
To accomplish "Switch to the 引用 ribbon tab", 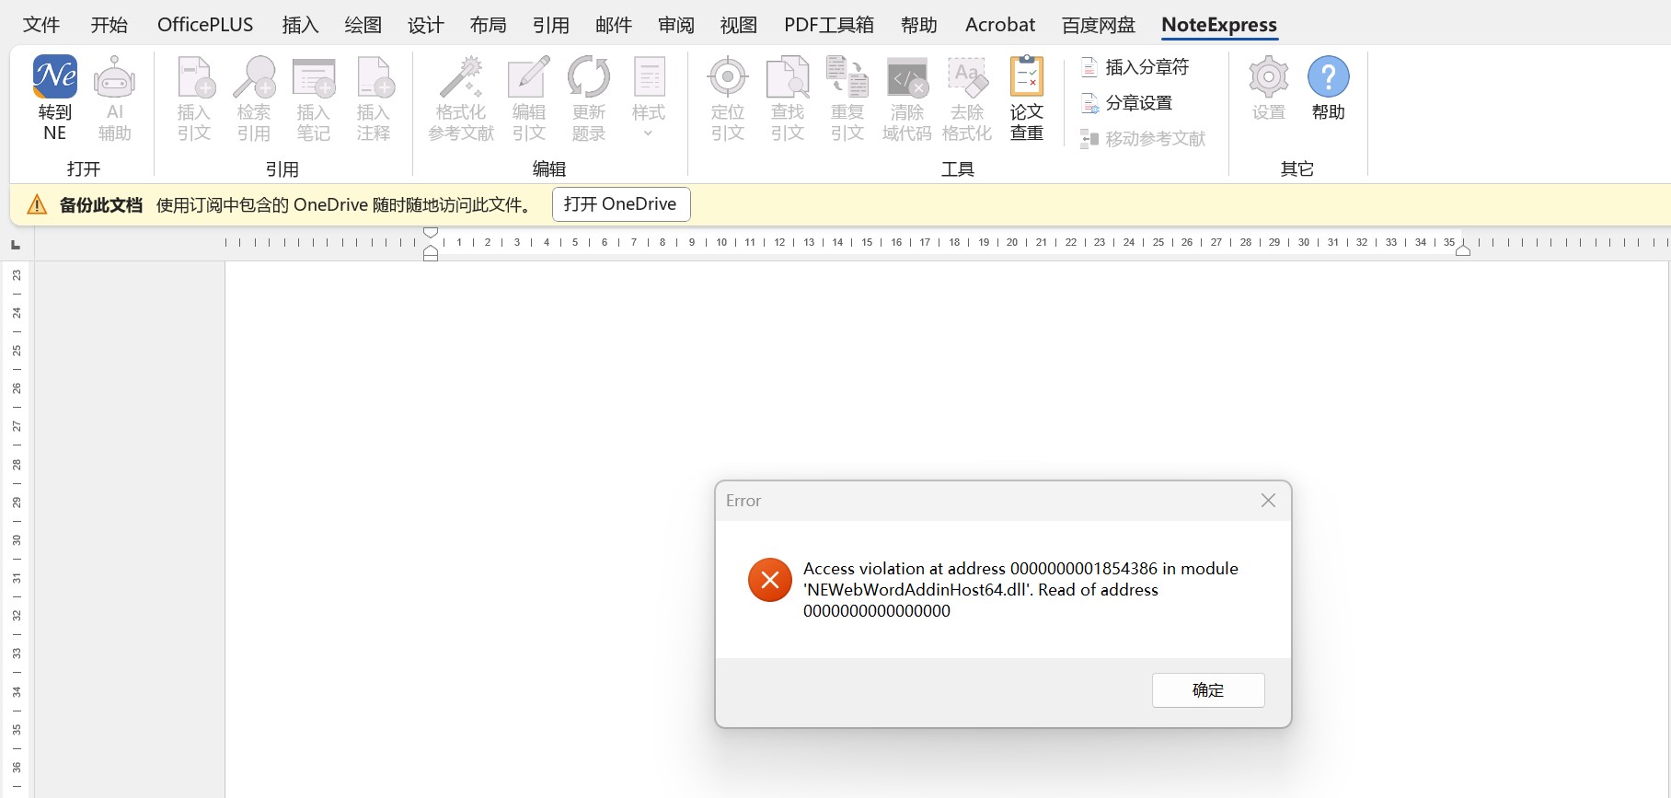I will point(550,25).
